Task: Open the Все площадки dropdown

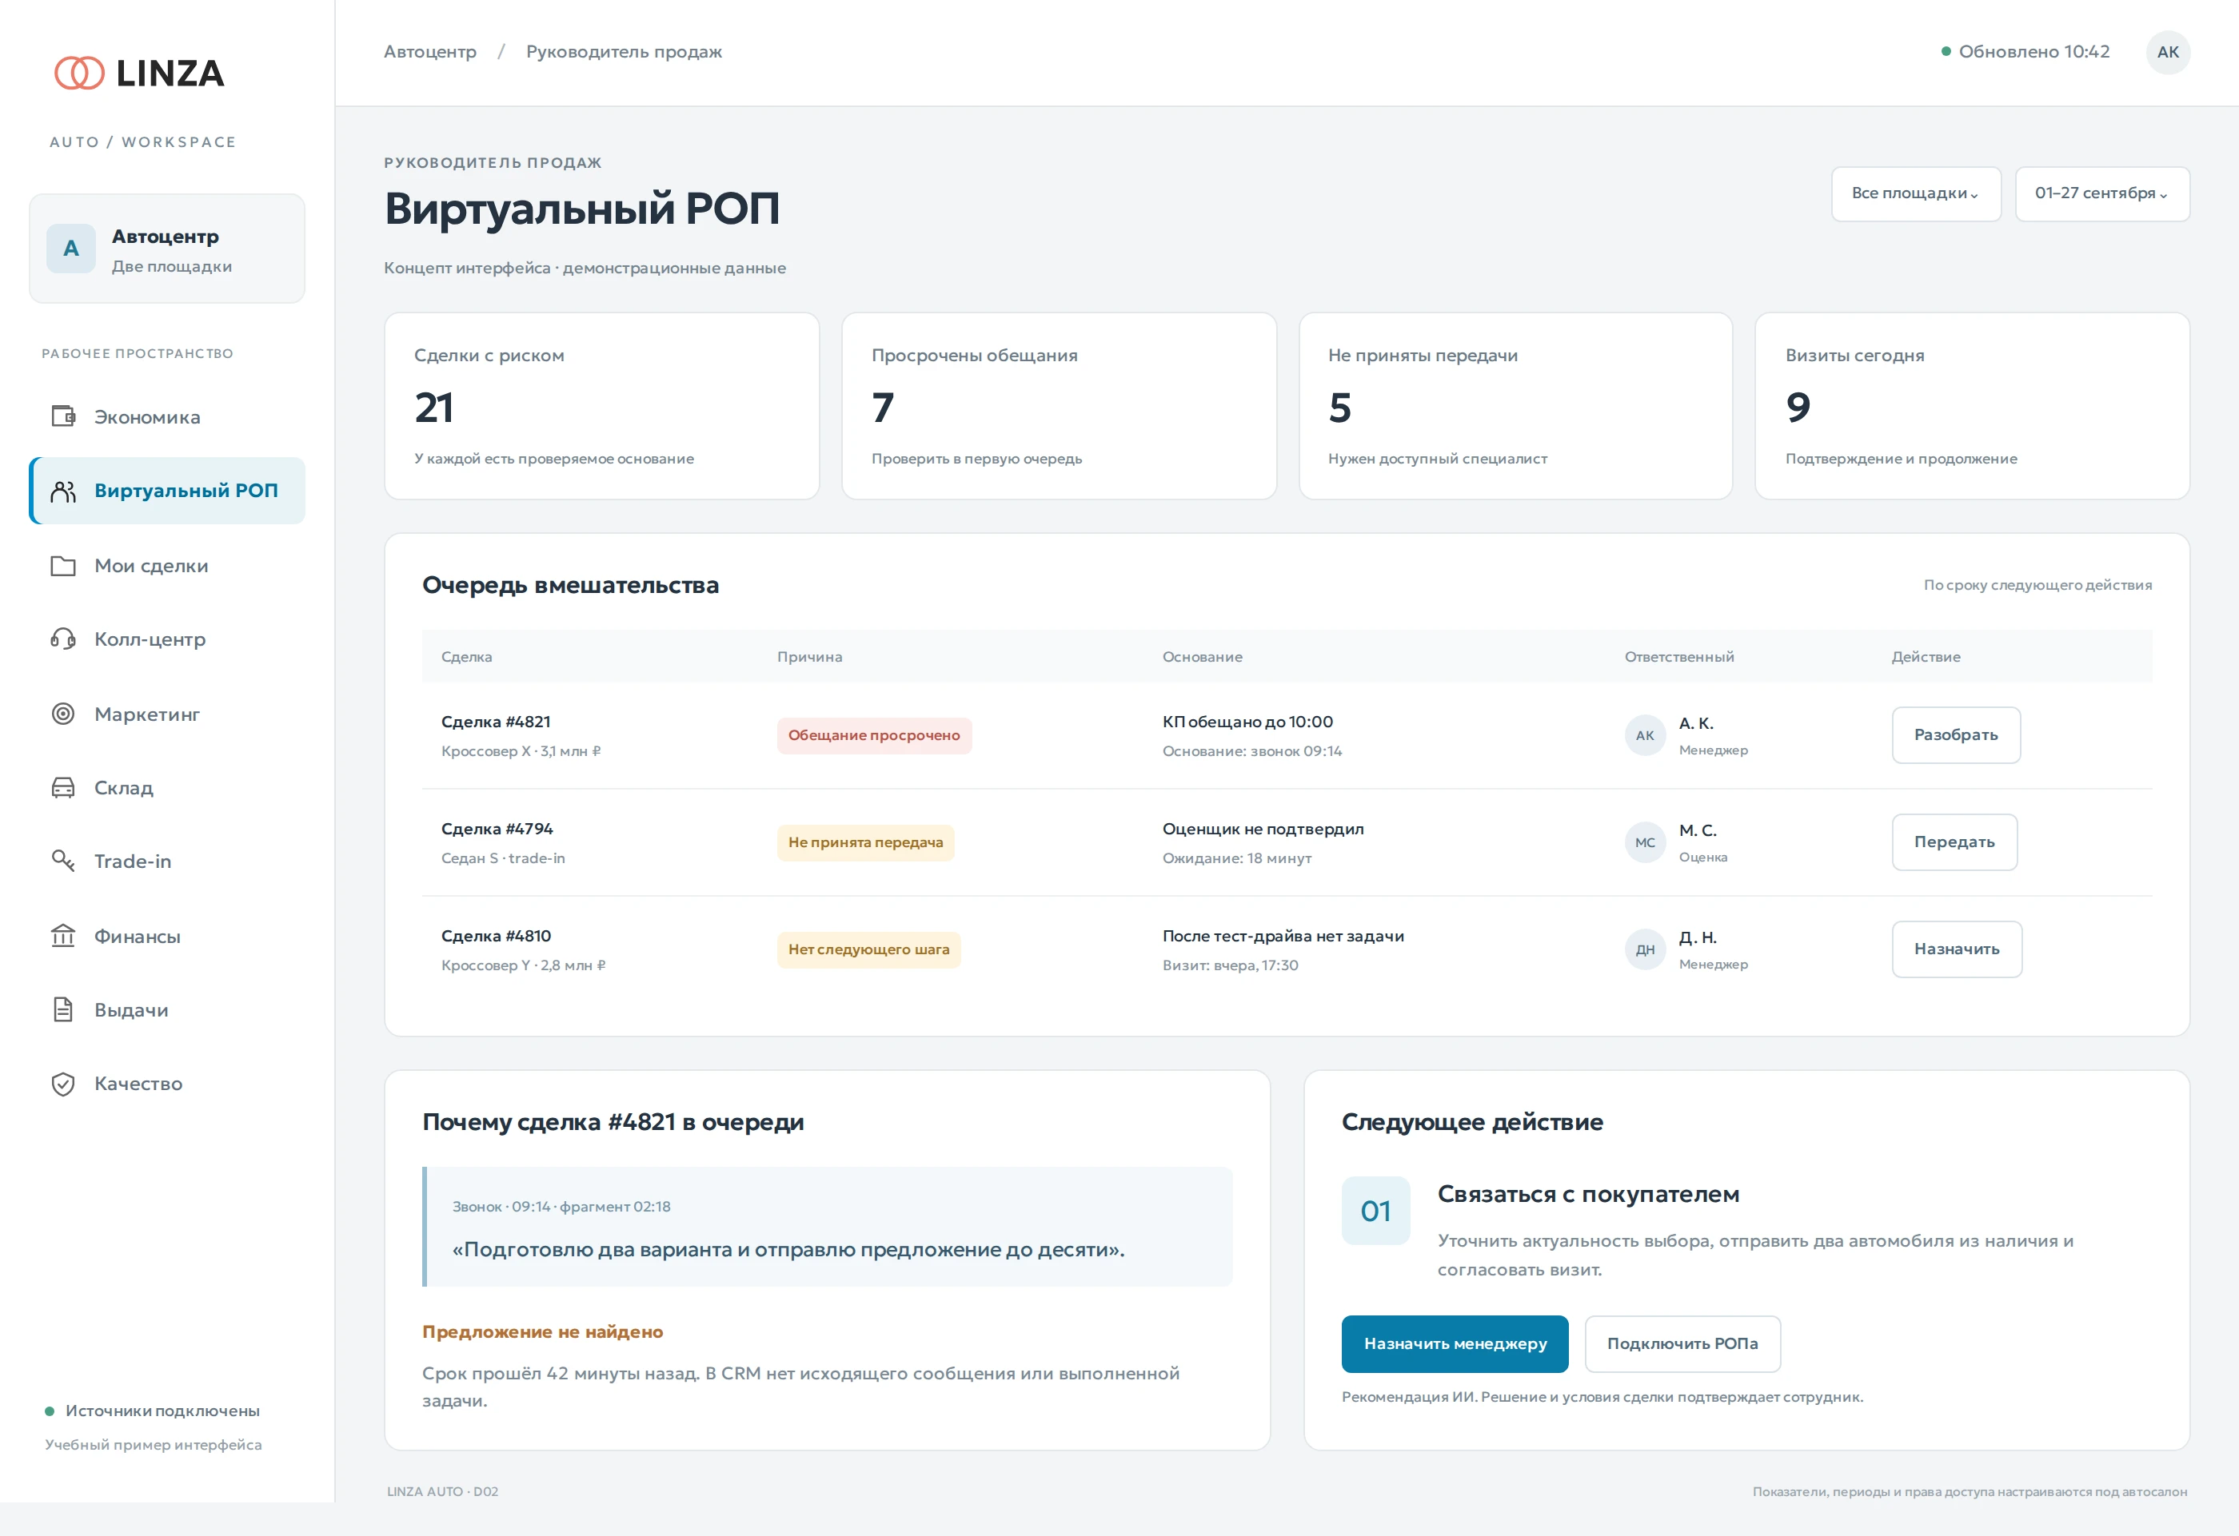Action: 1915,193
